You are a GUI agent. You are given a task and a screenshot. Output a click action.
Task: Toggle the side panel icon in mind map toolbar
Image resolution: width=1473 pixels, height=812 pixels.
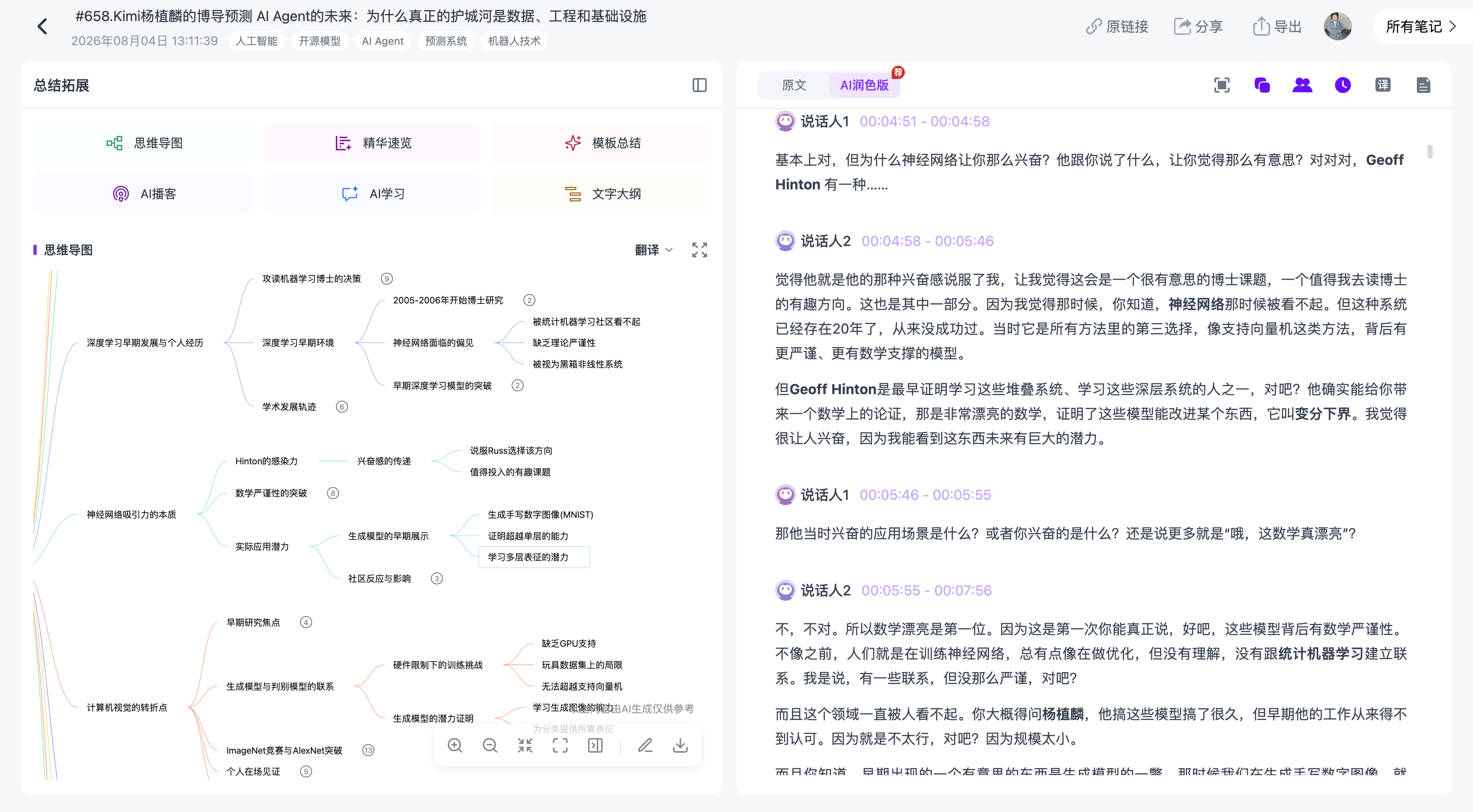coord(595,745)
